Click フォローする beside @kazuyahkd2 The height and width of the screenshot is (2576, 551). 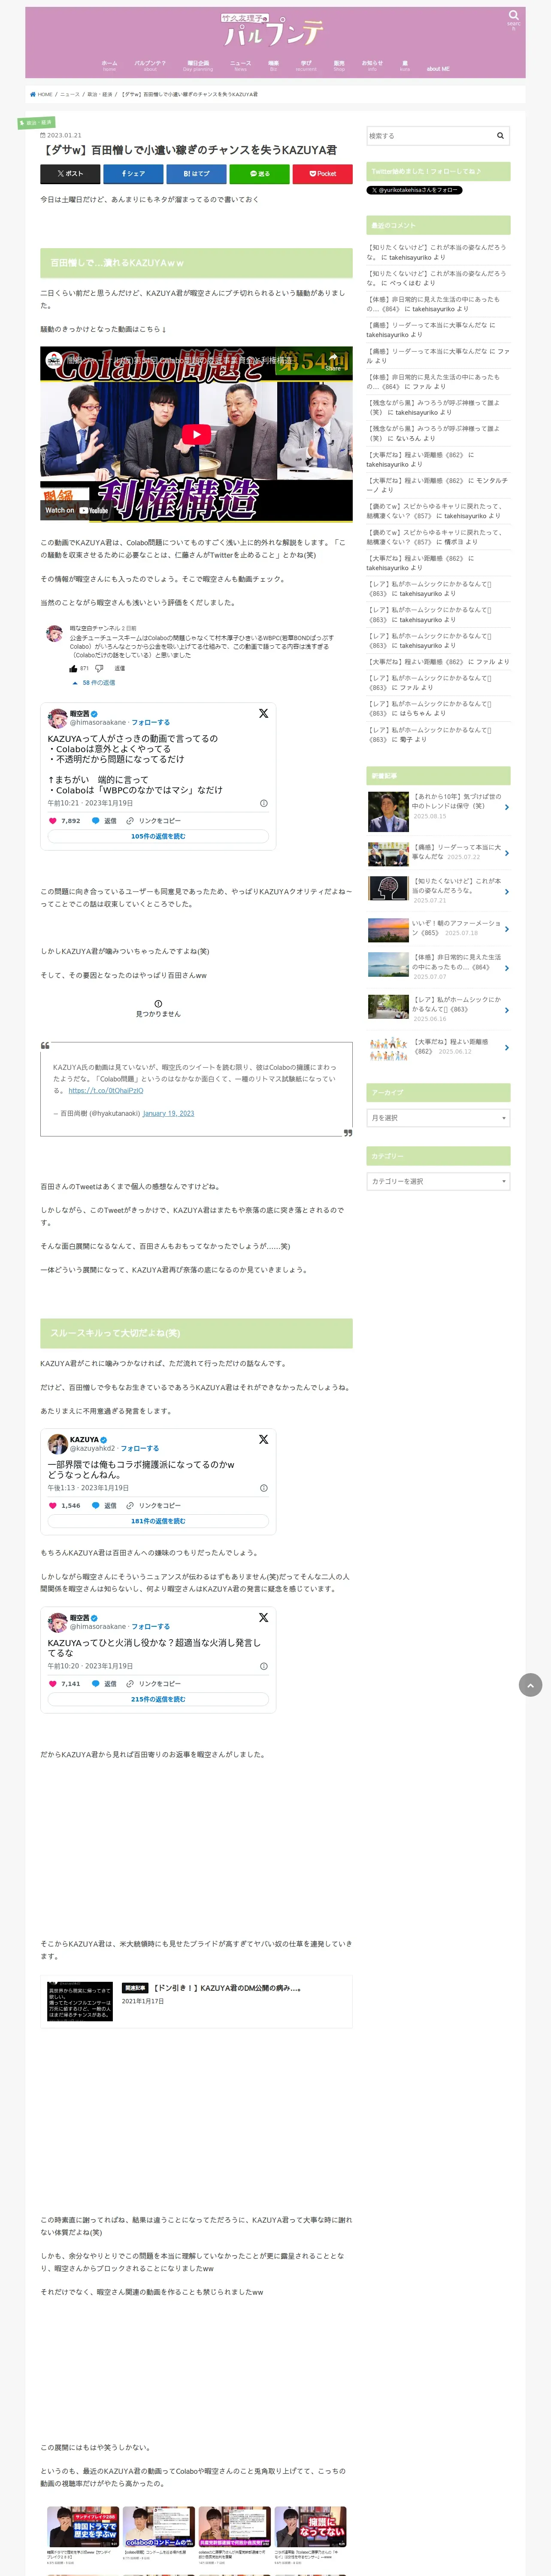[x=140, y=1448]
